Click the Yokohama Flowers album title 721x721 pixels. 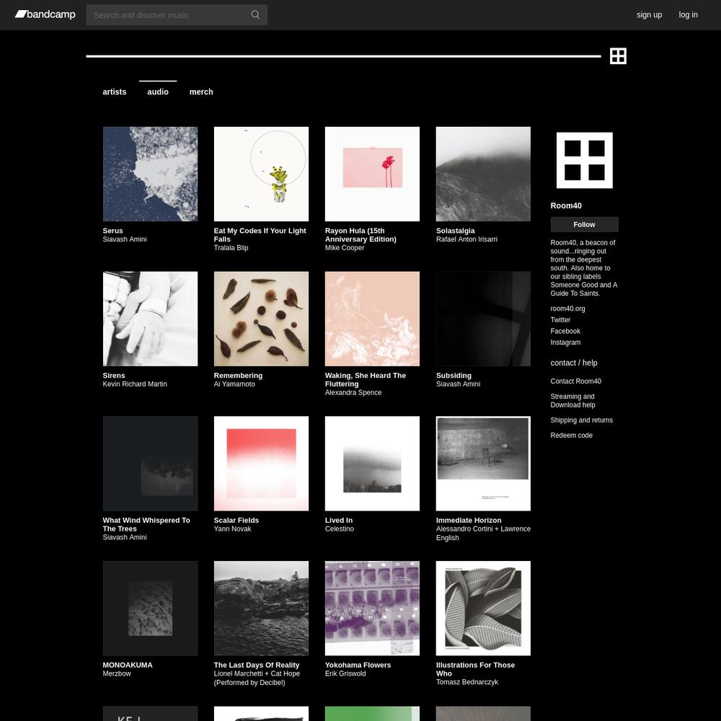358,665
